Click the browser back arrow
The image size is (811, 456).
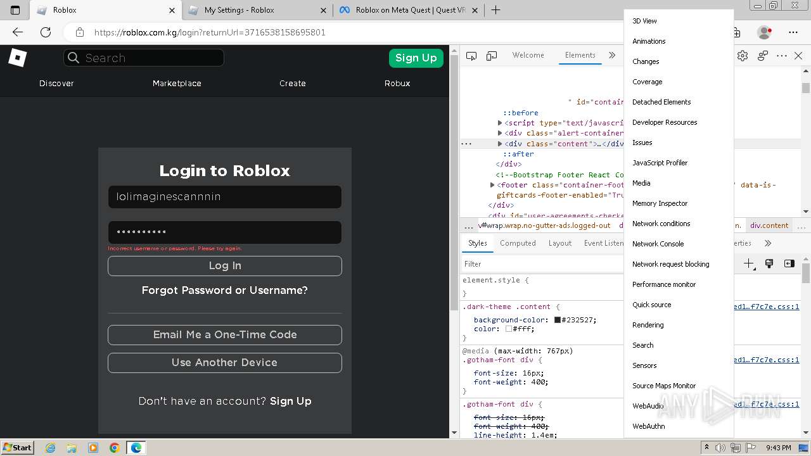point(18,32)
